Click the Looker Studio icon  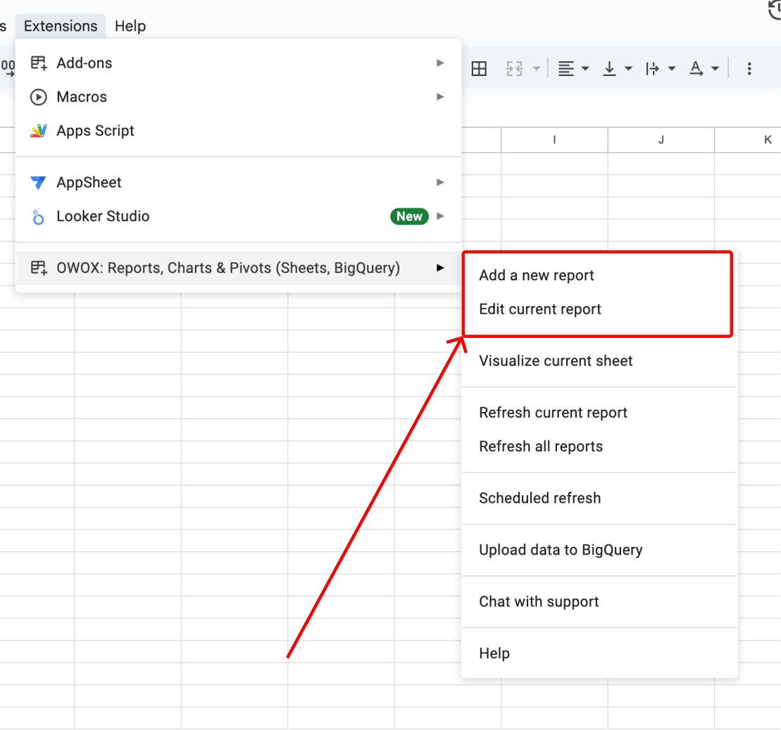[38, 217]
